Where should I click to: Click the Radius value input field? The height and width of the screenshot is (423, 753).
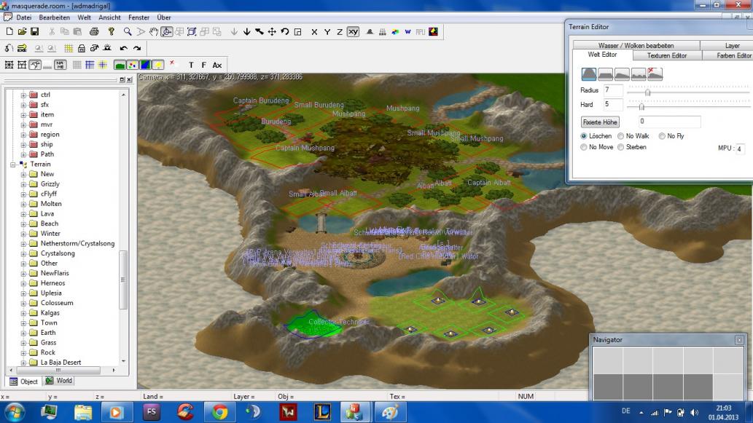[x=612, y=90]
